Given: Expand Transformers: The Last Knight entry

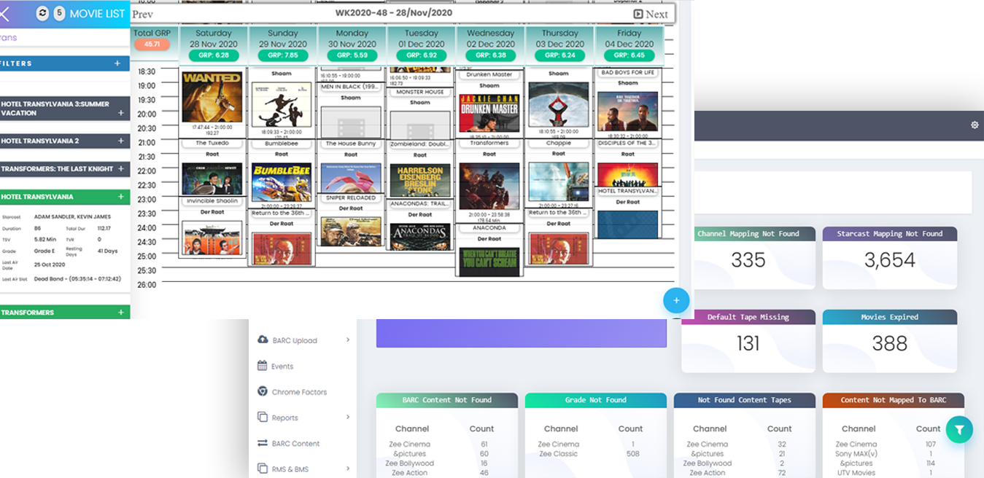Looking at the screenshot, I should [x=121, y=168].
